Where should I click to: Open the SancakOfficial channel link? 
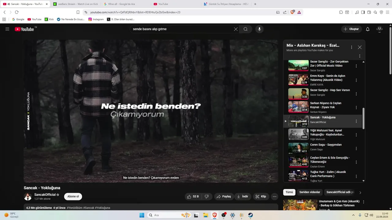pyautogui.click(x=45, y=195)
